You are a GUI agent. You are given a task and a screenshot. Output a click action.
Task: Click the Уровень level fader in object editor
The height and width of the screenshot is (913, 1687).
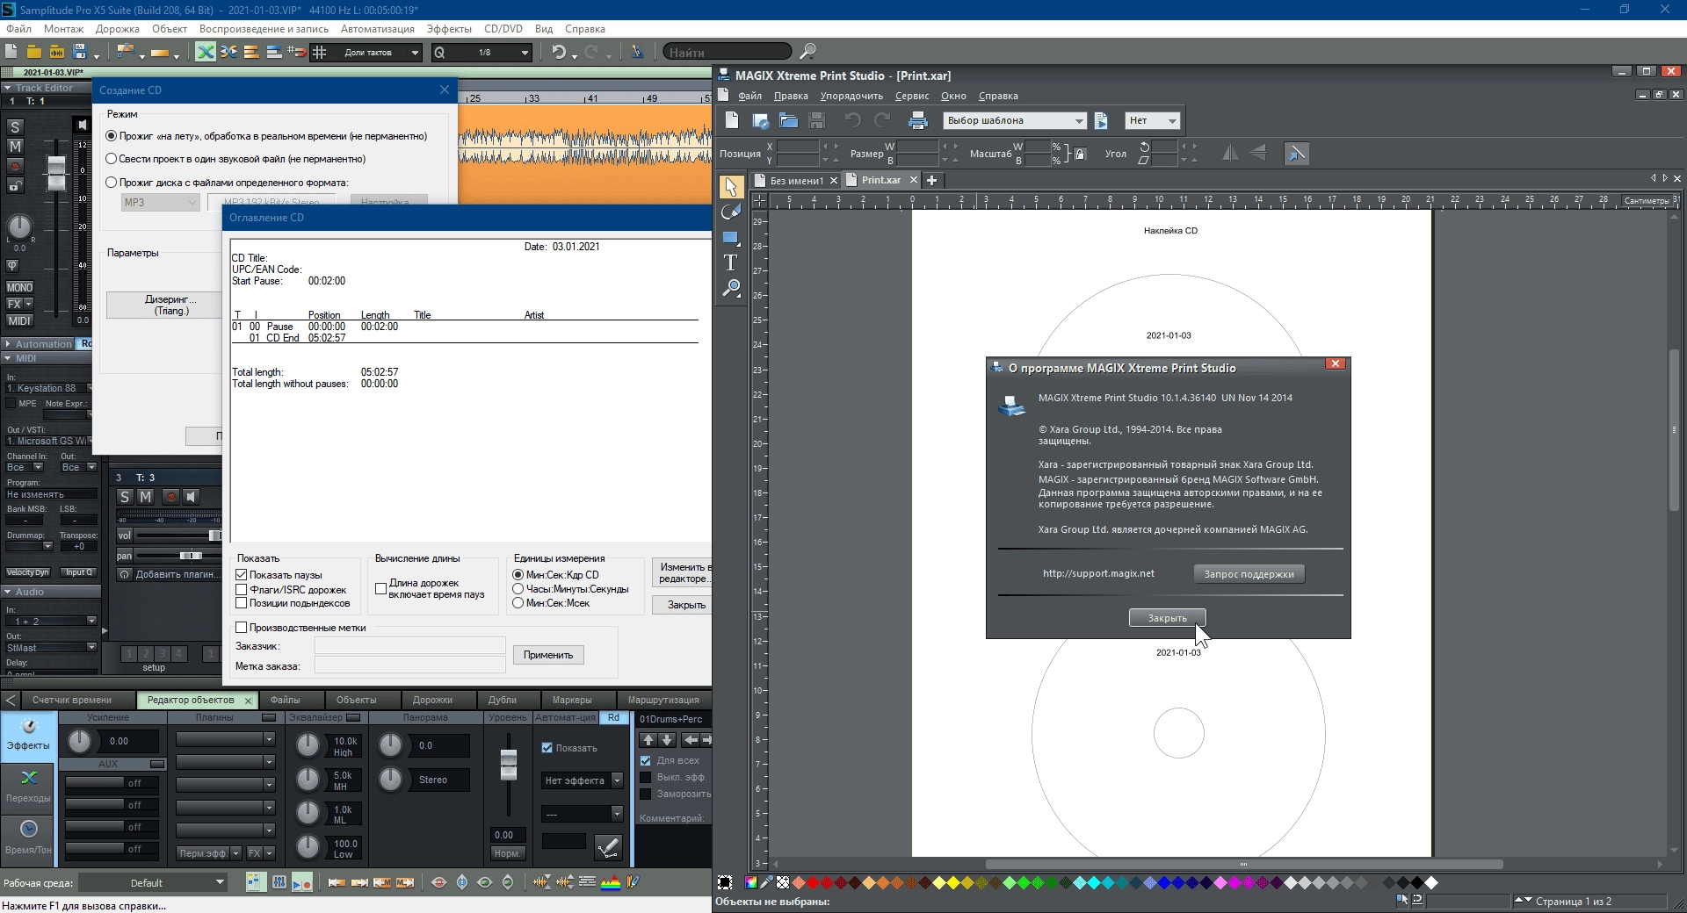(x=509, y=765)
